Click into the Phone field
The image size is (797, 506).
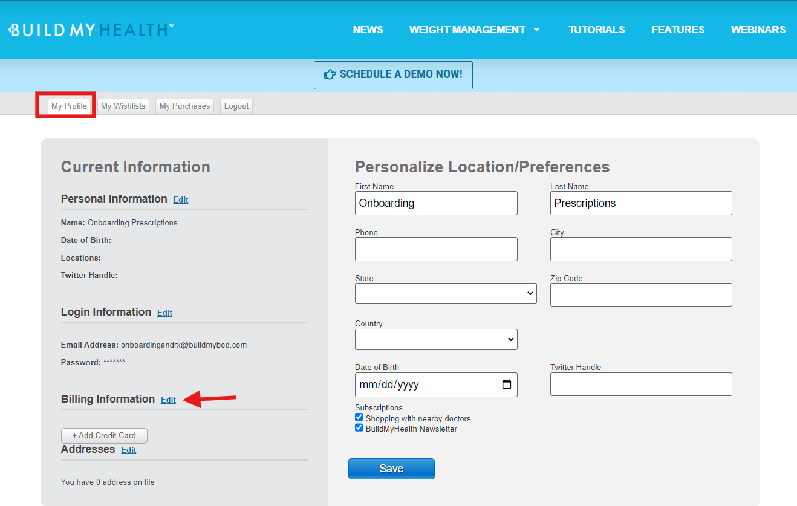point(436,249)
